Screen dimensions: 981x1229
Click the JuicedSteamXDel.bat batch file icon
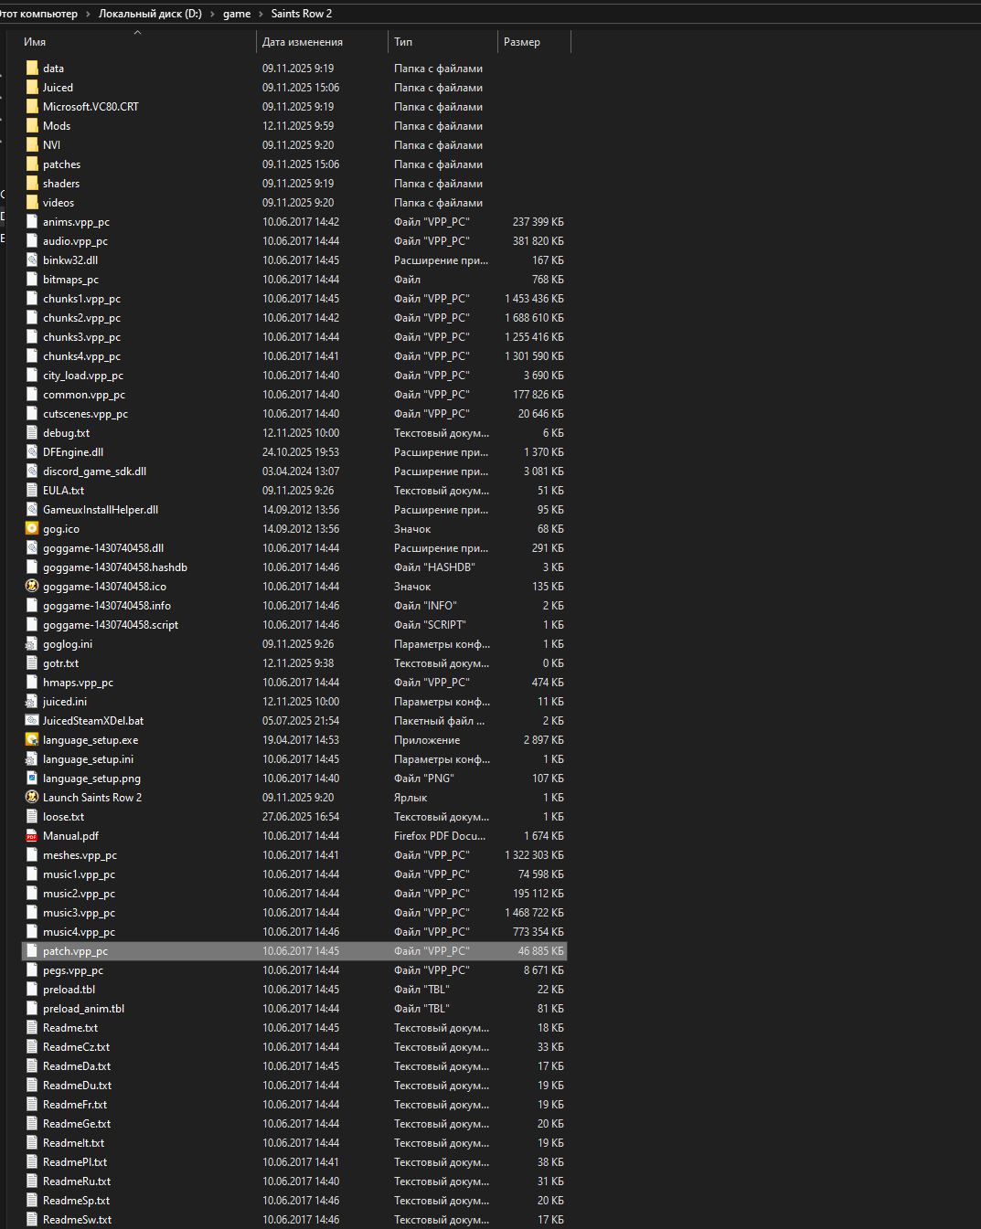pyautogui.click(x=32, y=721)
